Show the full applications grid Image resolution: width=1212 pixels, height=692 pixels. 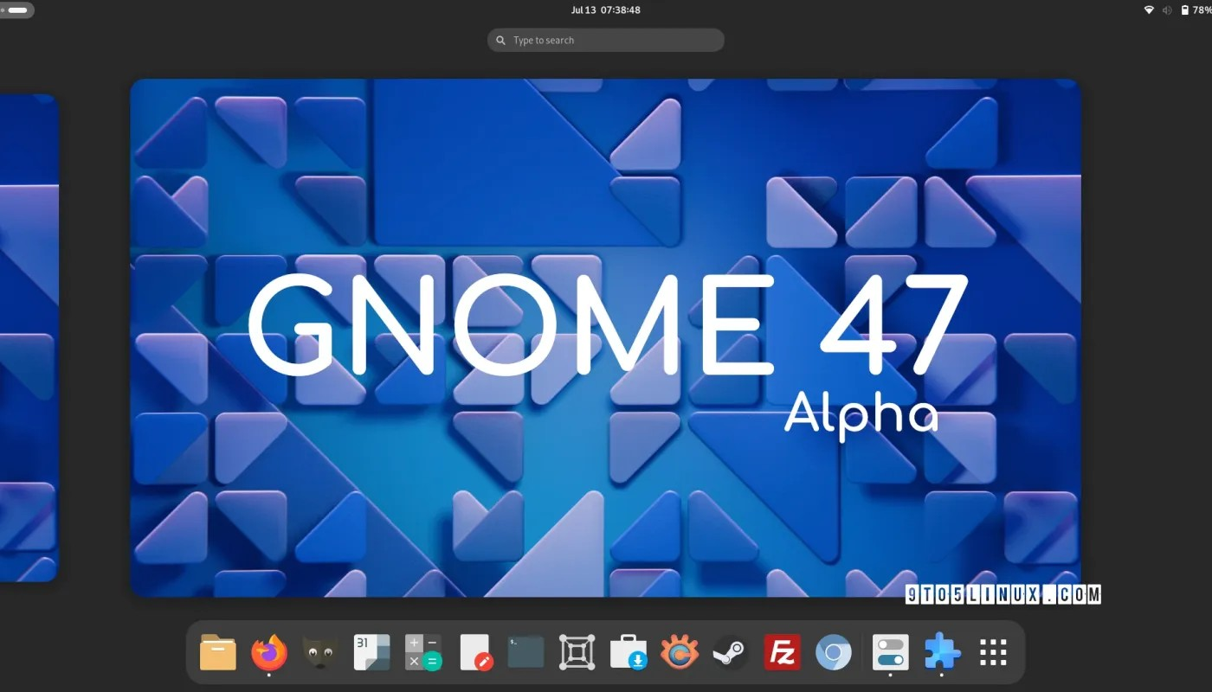tap(991, 653)
